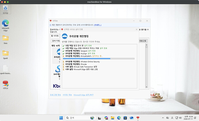The height and width of the screenshot is (121, 199).
Task: Toggle the IME language indicator A
Action: point(172,118)
